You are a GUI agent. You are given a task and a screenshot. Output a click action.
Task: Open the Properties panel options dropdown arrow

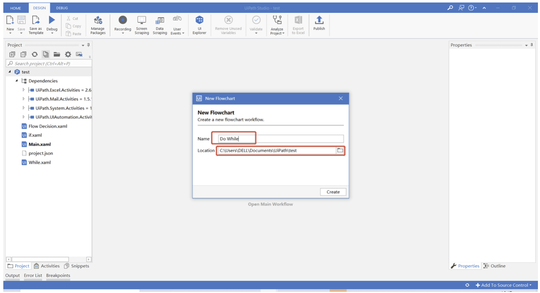(527, 45)
